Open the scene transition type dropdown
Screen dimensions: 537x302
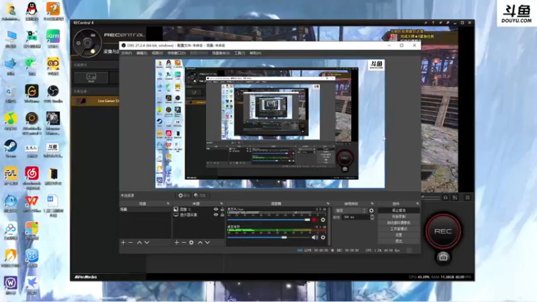[350, 211]
